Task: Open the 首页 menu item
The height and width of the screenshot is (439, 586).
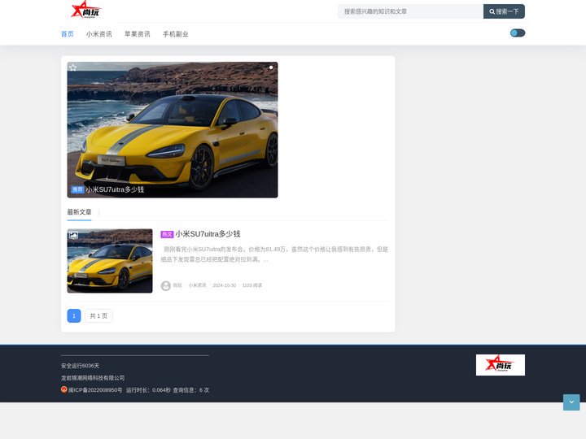Action: click(x=68, y=34)
